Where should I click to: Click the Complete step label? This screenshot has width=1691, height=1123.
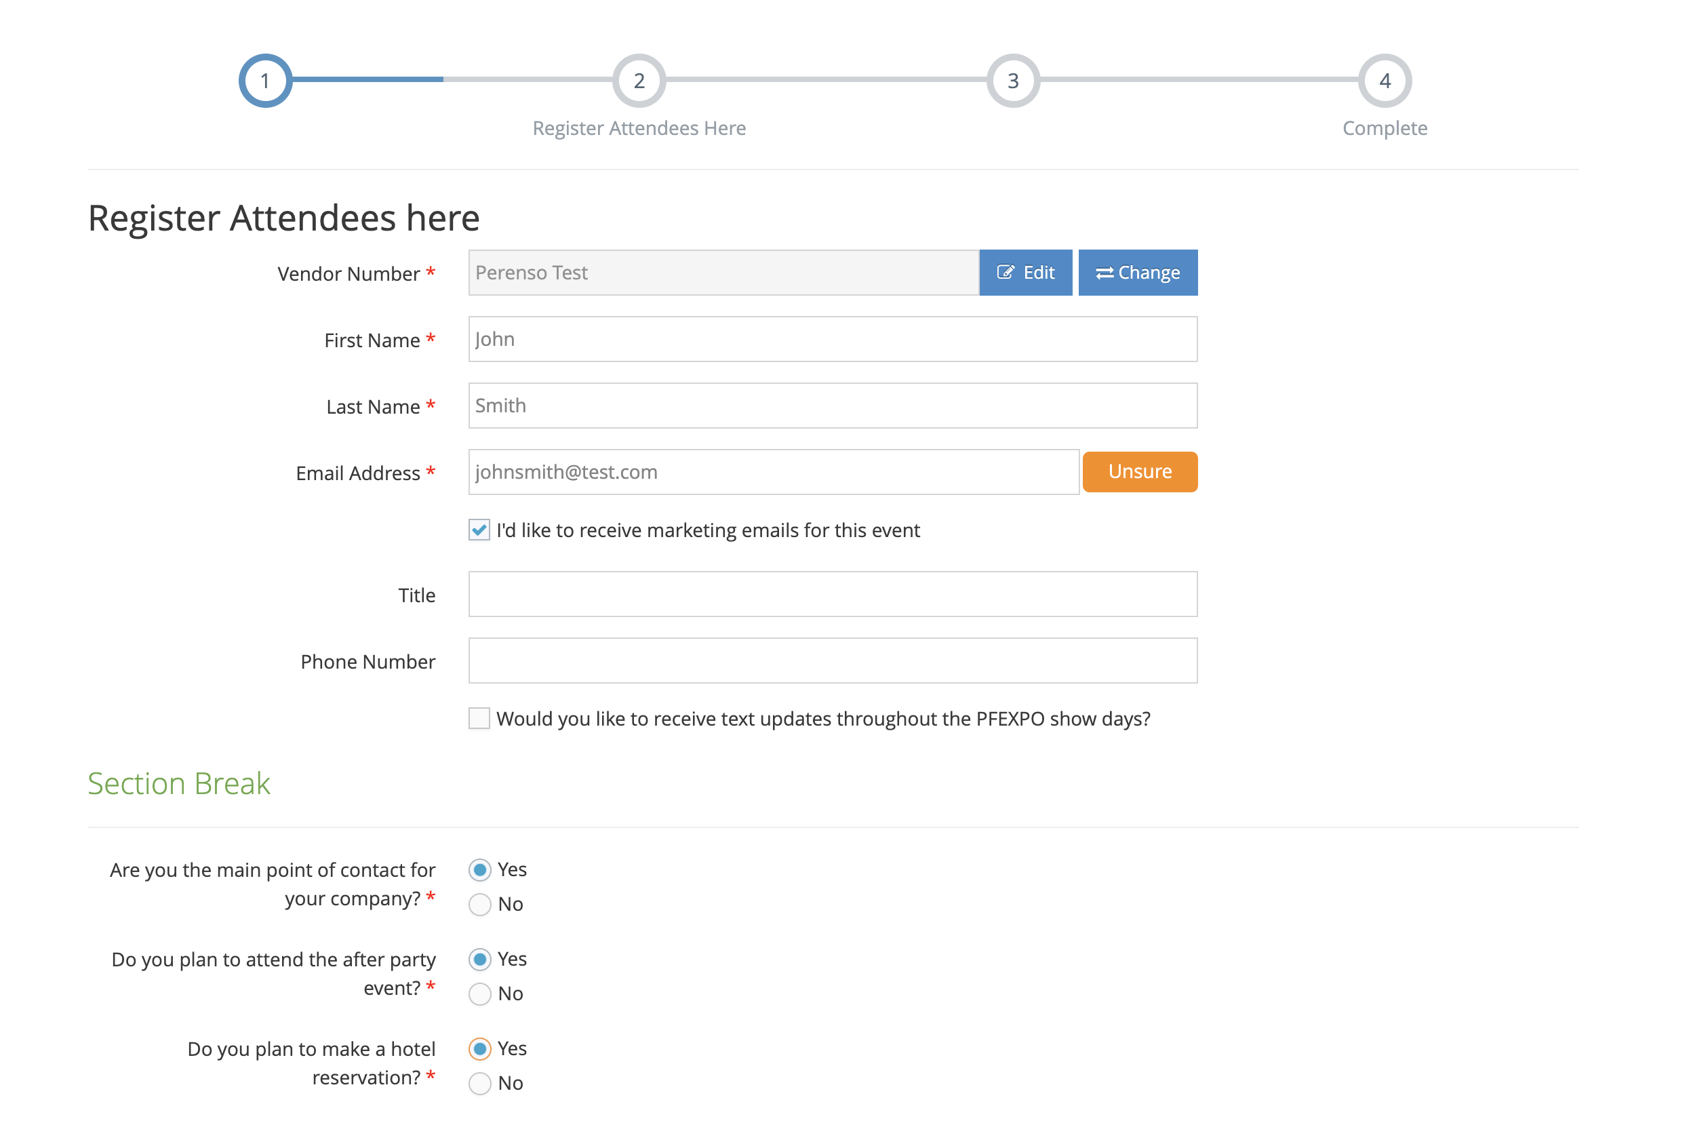coord(1385,127)
